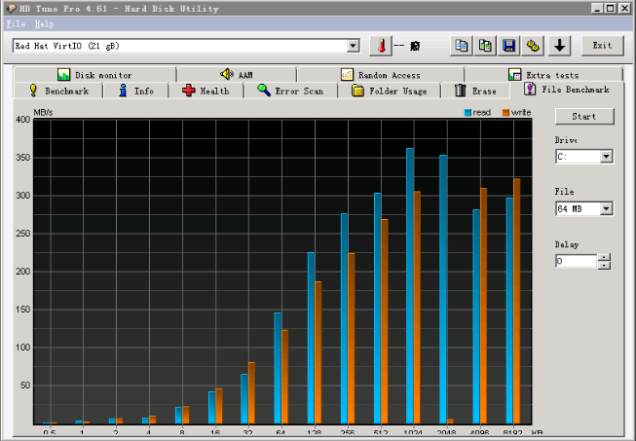Click the MB/s axis label

43,113
